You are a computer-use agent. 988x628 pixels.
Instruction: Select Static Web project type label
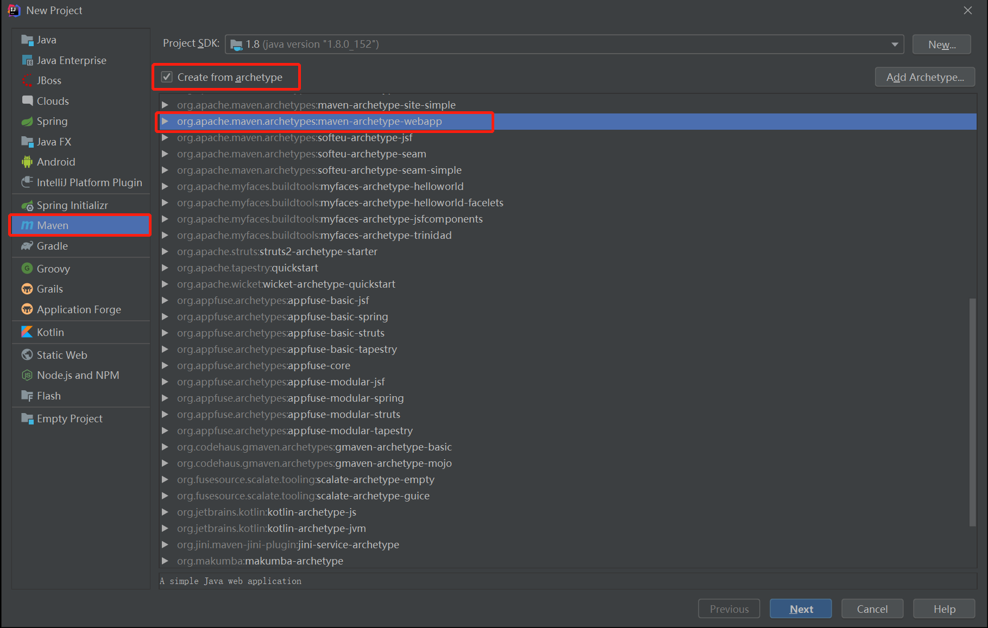pos(62,355)
